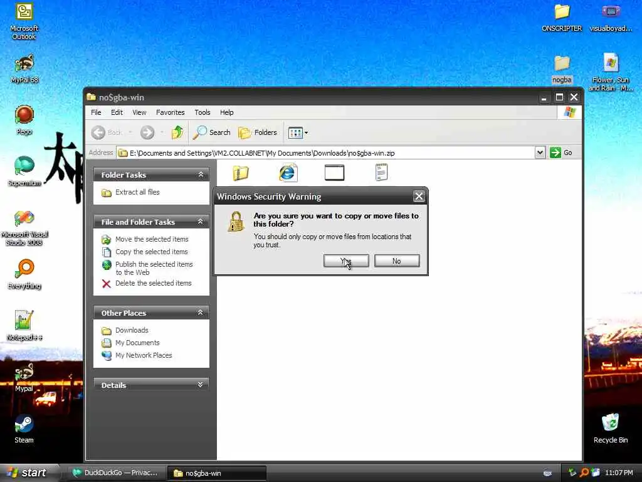Confirm Yes in Security Warning dialog
This screenshot has height=482, width=642.
pos(346,261)
